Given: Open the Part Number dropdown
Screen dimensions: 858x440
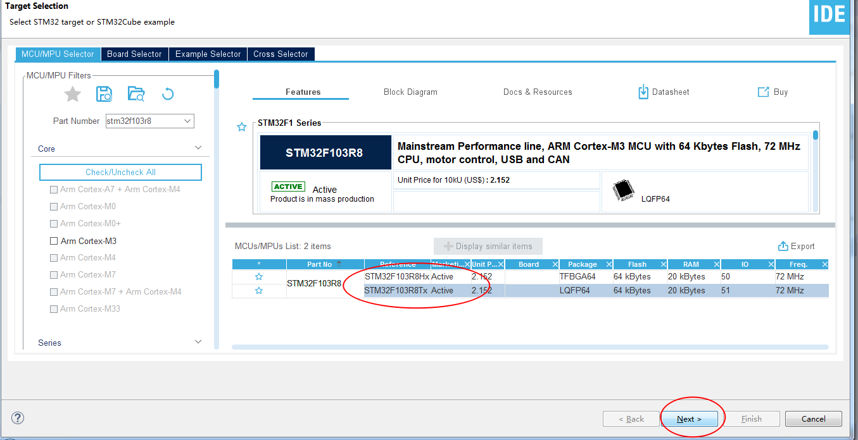Looking at the screenshot, I should coord(187,121).
